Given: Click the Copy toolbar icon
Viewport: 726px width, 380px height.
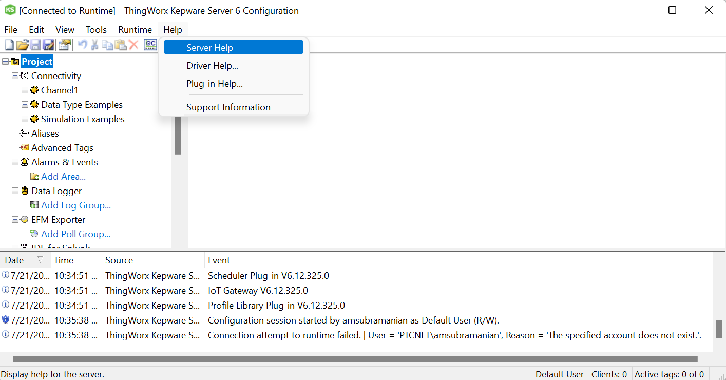Looking at the screenshot, I should [x=107, y=45].
